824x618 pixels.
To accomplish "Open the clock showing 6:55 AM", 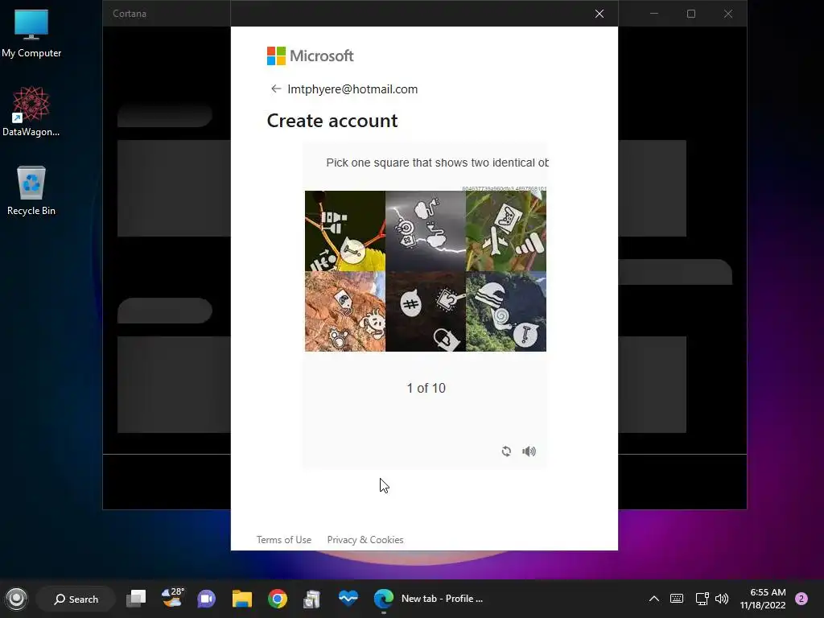I will (763, 599).
